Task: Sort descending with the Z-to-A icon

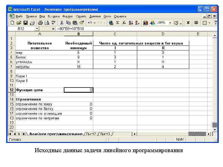Action: (137, 23)
